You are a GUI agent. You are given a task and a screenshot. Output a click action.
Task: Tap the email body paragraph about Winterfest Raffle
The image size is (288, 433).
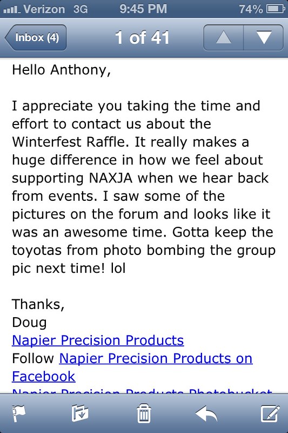[143, 187]
